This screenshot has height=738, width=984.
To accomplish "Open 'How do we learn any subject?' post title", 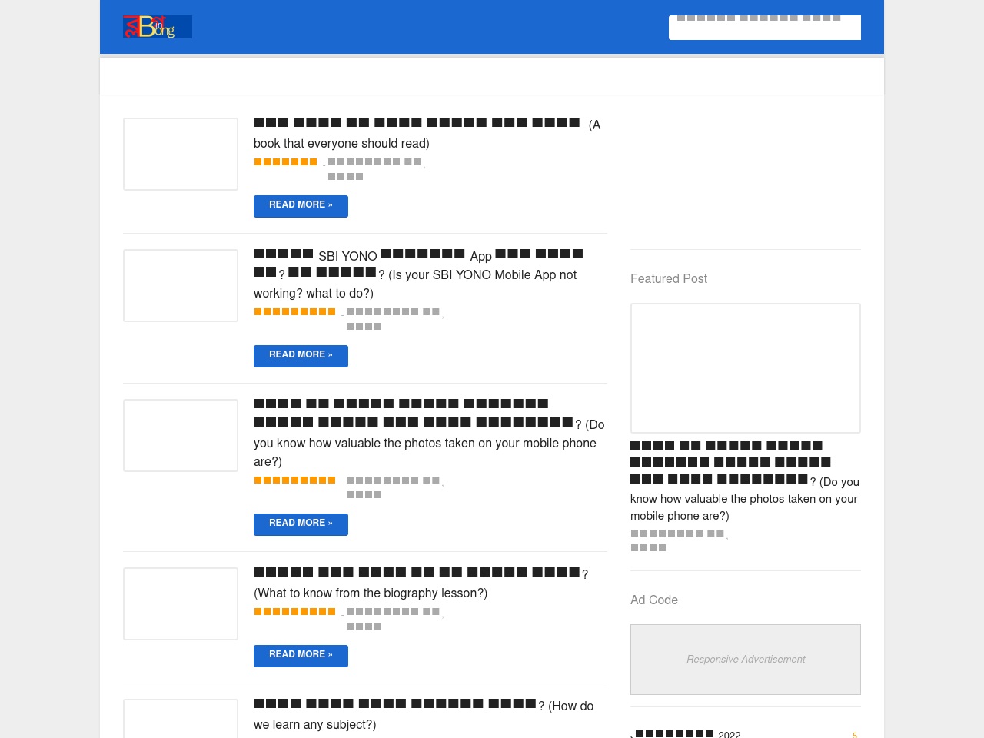I will [424, 715].
